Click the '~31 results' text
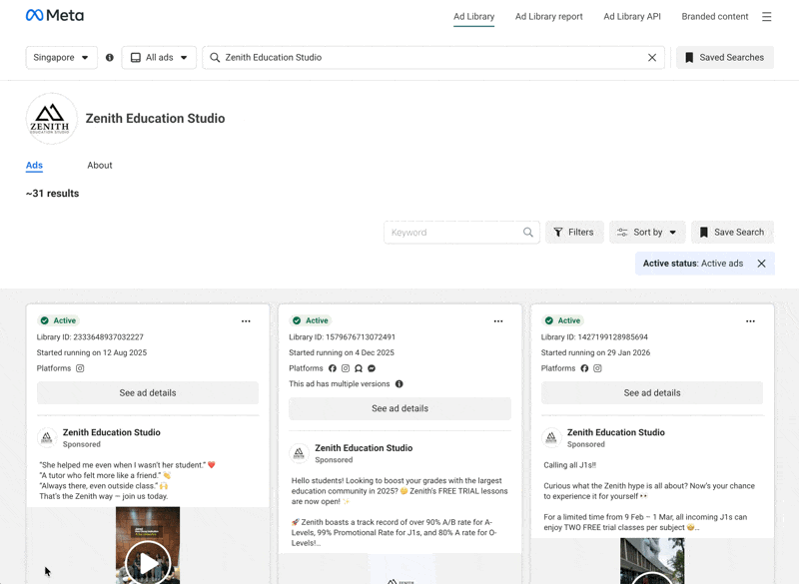Viewport: 799px width, 584px height. click(53, 194)
